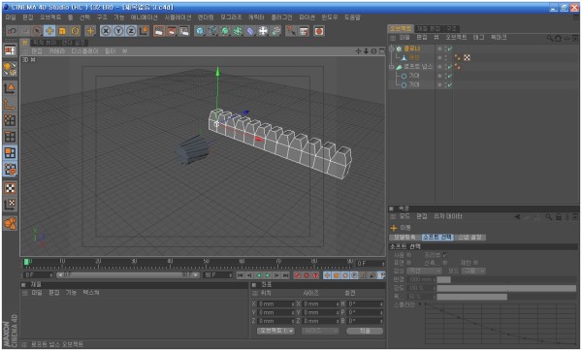
Task: Select the Rotate tool in the top toolbar
Action: click(75, 31)
